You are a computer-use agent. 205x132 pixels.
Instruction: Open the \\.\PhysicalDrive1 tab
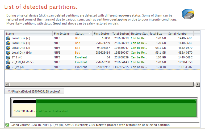click(34, 91)
